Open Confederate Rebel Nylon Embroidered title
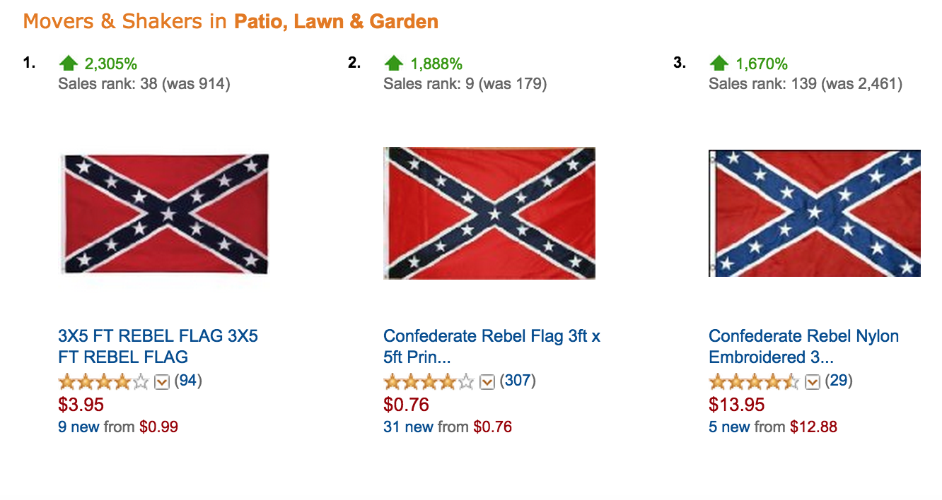The image size is (942, 500). pyautogui.click(x=804, y=346)
